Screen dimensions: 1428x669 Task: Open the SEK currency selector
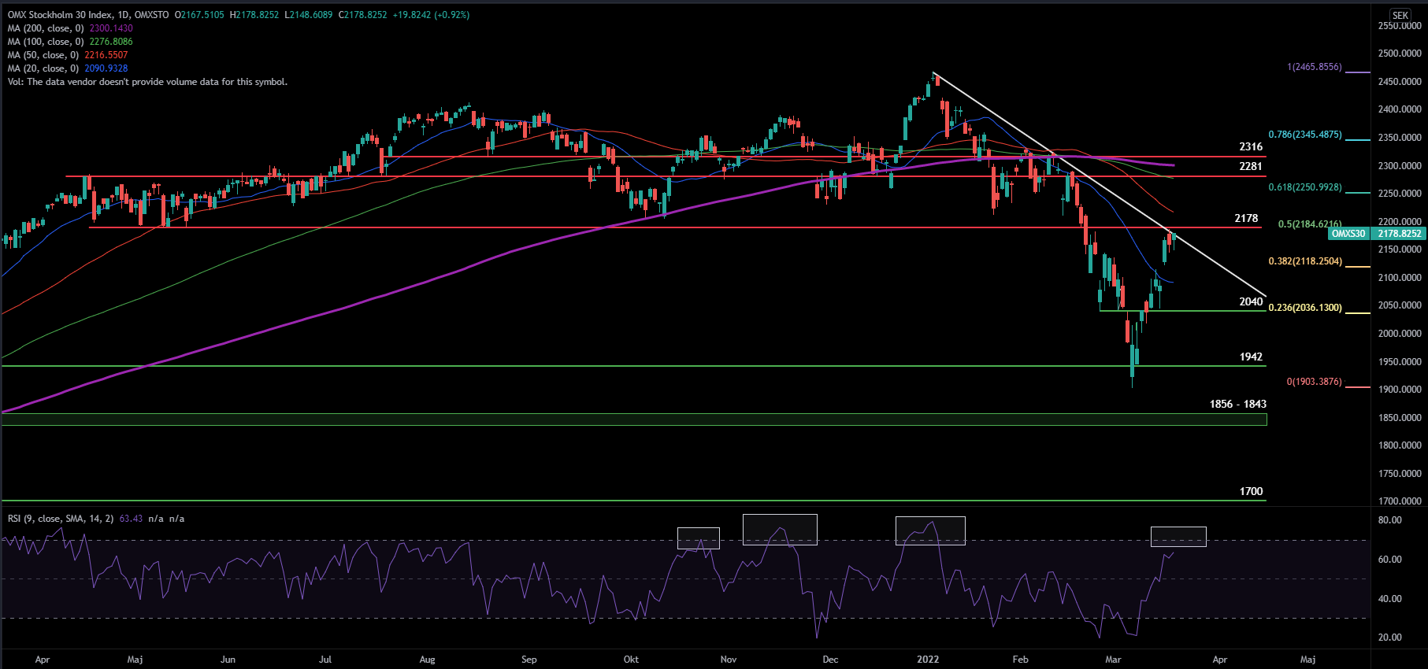pos(1400,15)
